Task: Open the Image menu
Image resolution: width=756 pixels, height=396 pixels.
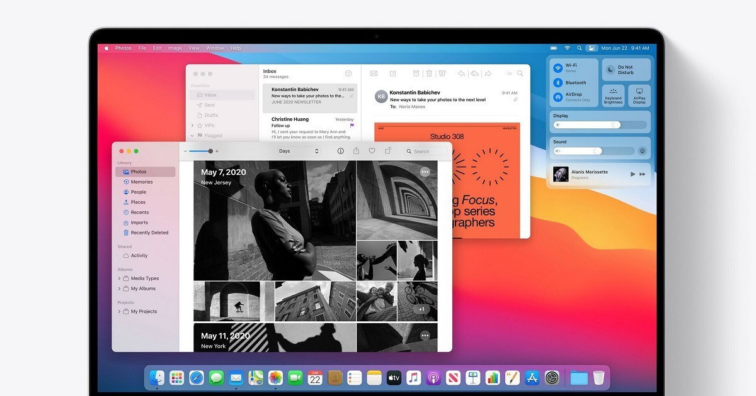Action: tap(175, 48)
